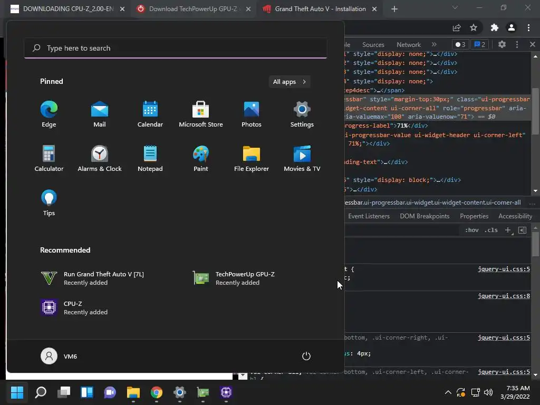Screen dimensions: 540x405
Task: Open File Explorer from pinned apps
Action: tap(252, 158)
